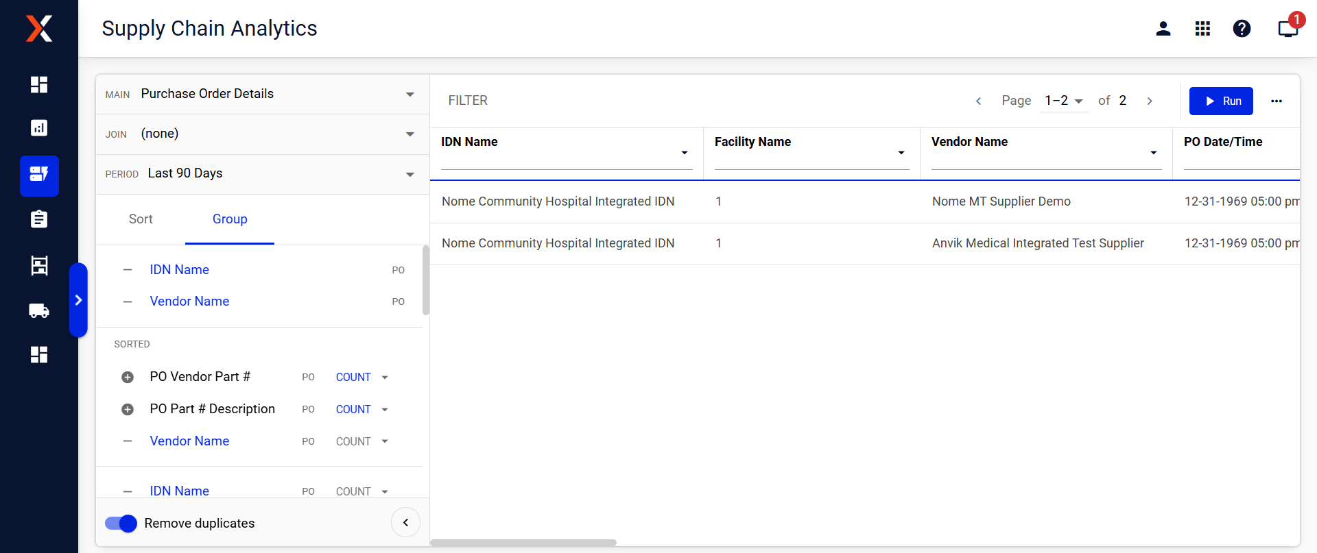
Task: Go to the next results page
Action: pyautogui.click(x=1150, y=101)
